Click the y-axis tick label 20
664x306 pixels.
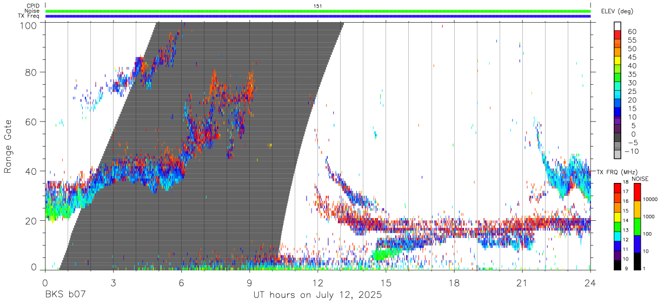(x=31, y=221)
